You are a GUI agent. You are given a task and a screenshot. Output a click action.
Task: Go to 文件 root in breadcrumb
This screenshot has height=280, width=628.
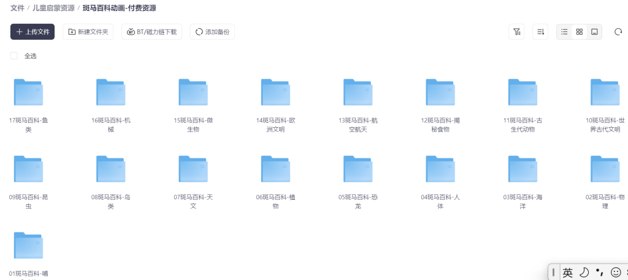point(17,8)
